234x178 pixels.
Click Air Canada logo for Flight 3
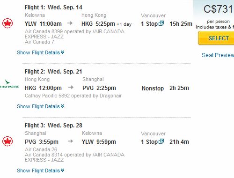(7, 141)
